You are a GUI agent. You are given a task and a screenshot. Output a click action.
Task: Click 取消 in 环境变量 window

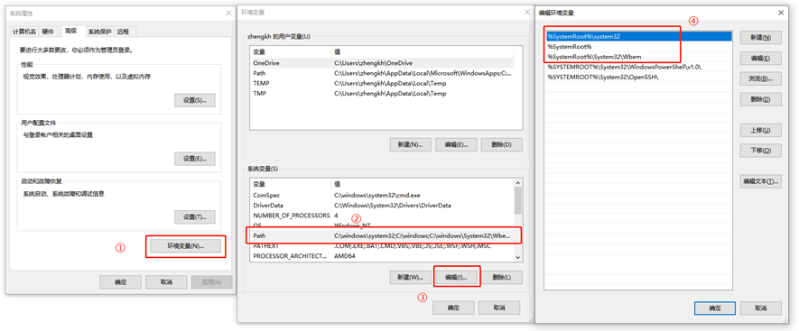(x=499, y=308)
